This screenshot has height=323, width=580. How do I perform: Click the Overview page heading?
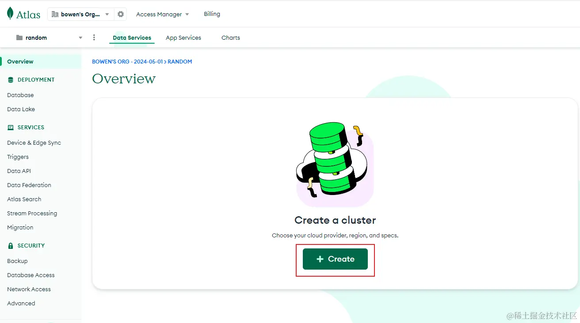coord(124,79)
